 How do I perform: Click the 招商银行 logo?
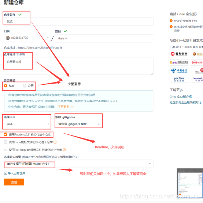click(x=179, y=54)
